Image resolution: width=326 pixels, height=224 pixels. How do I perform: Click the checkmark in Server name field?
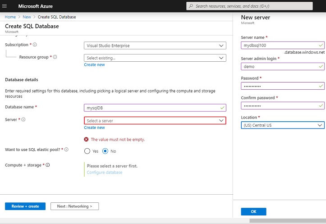[x=321, y=45]
